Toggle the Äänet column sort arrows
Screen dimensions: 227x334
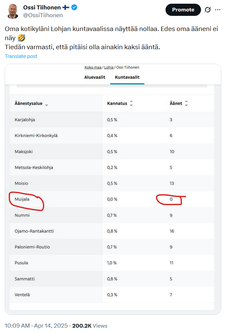(x=186, y=103)
